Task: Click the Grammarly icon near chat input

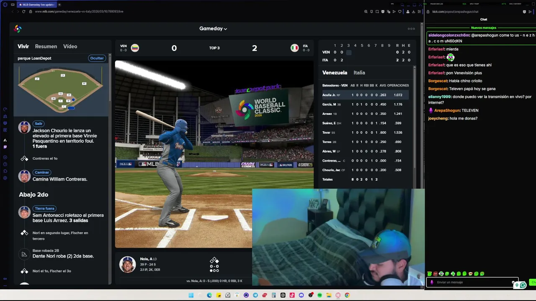Action: 523,285
